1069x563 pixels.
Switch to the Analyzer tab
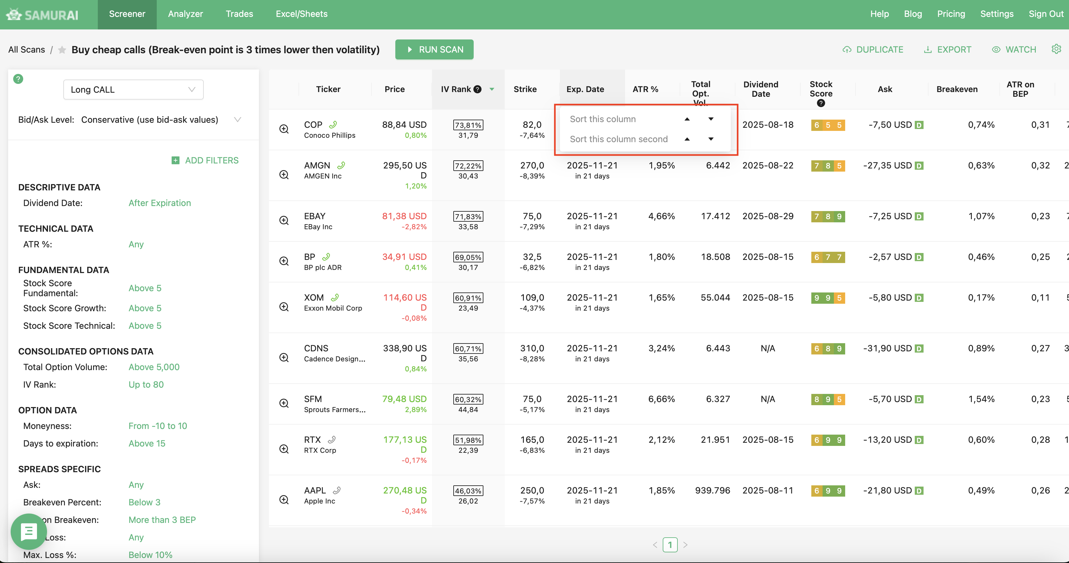coord(185,14)
